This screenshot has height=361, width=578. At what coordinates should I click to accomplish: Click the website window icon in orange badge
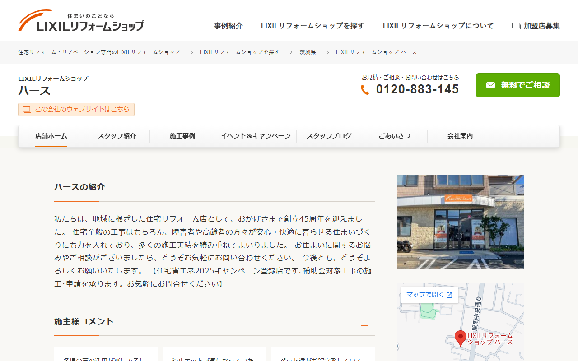coord(27,110)
